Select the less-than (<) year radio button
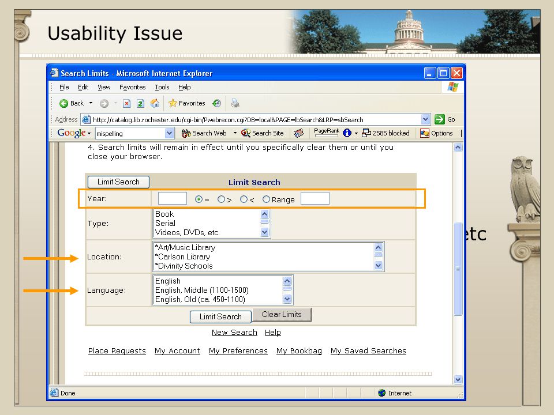 pos(244,199)
